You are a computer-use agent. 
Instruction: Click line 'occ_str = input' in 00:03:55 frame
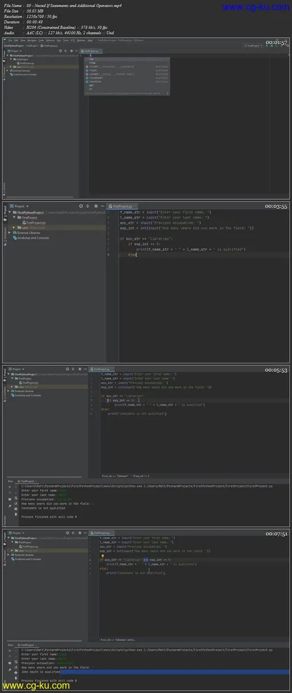160,222
